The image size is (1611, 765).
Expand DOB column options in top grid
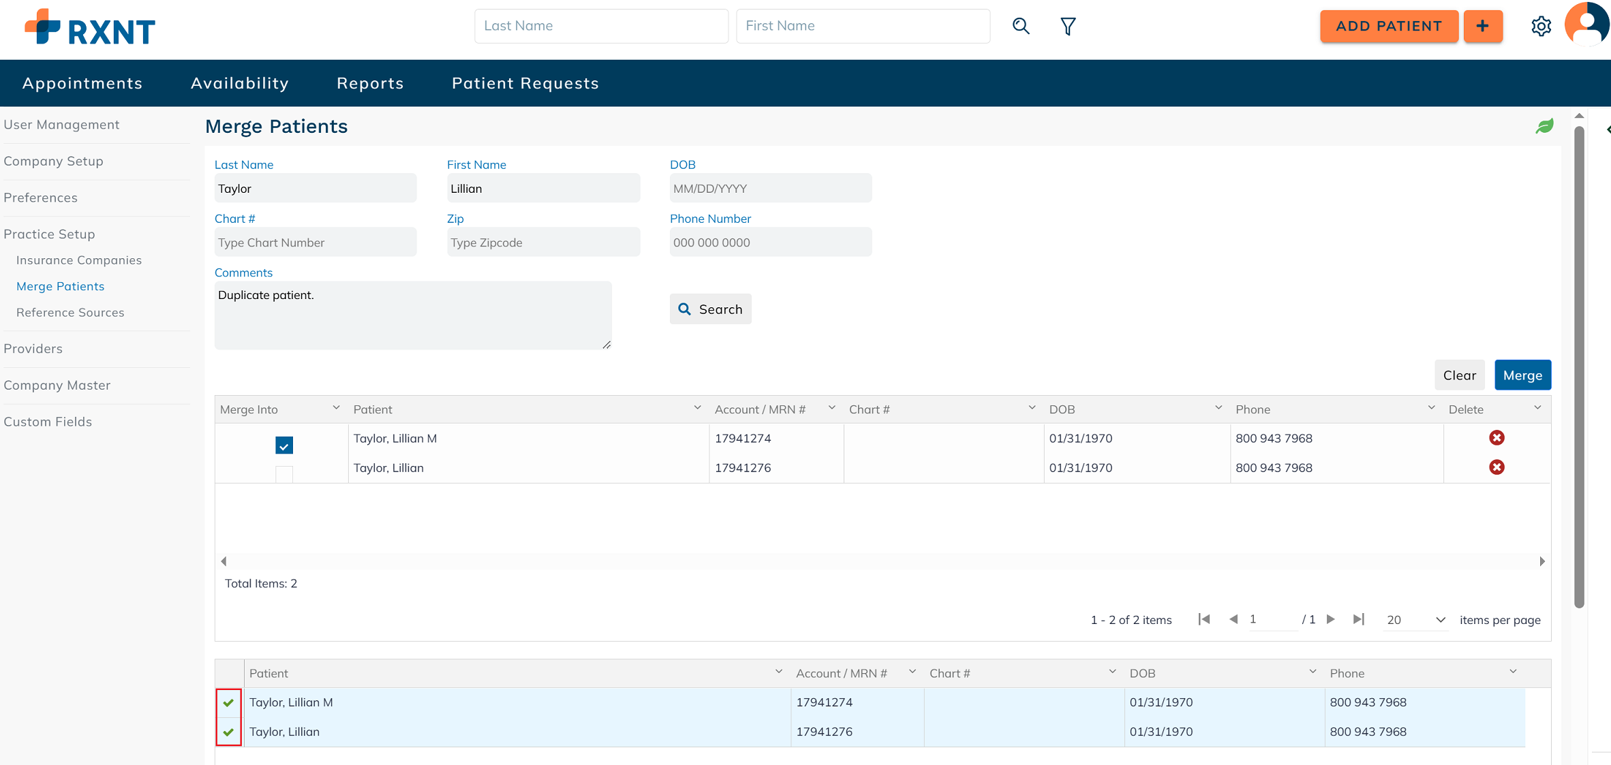1218,408
